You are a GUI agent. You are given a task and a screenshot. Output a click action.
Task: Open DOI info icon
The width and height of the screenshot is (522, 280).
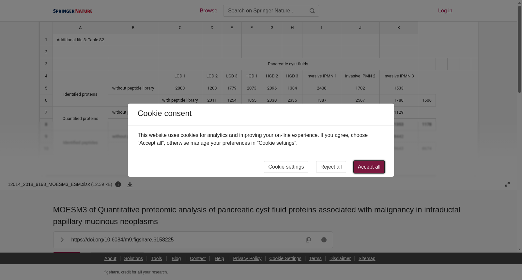coord(324,240)
